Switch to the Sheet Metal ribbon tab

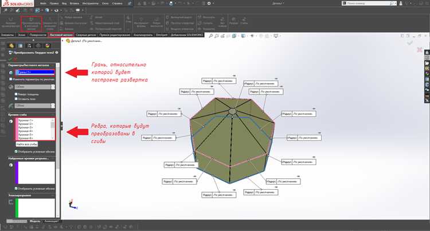point(61,35)
